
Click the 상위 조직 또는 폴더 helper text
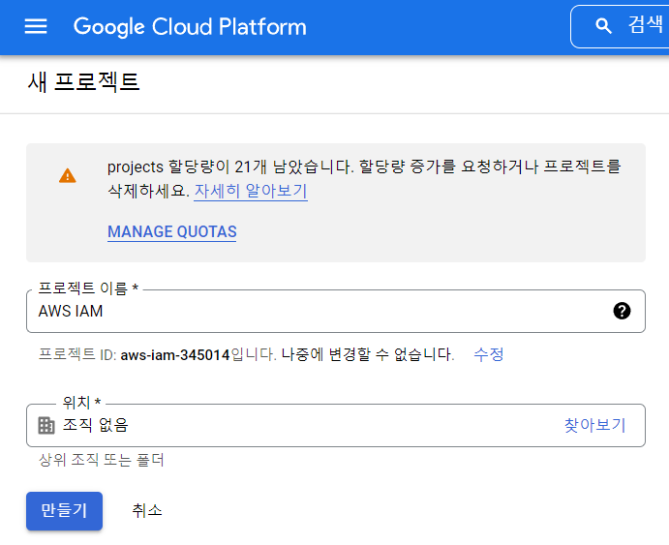pyautogui.click(x=101, y=460)
